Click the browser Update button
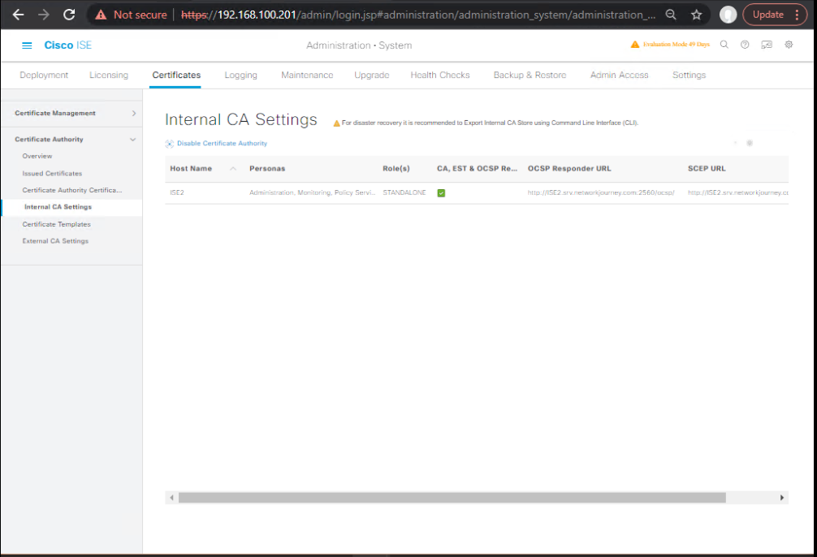The height and width of the screenshot is (557, 817). [767, 15]
